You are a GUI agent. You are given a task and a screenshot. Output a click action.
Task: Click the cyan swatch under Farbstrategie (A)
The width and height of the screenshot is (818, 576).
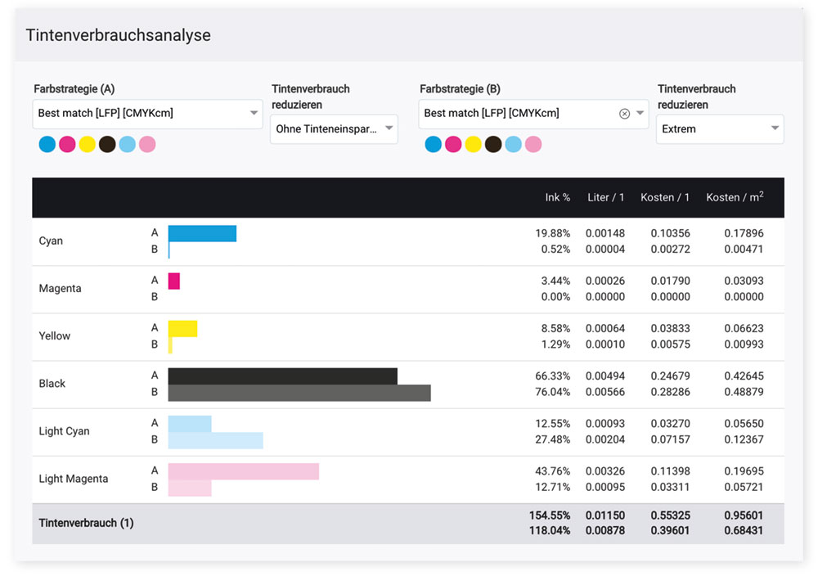point(47,145)
